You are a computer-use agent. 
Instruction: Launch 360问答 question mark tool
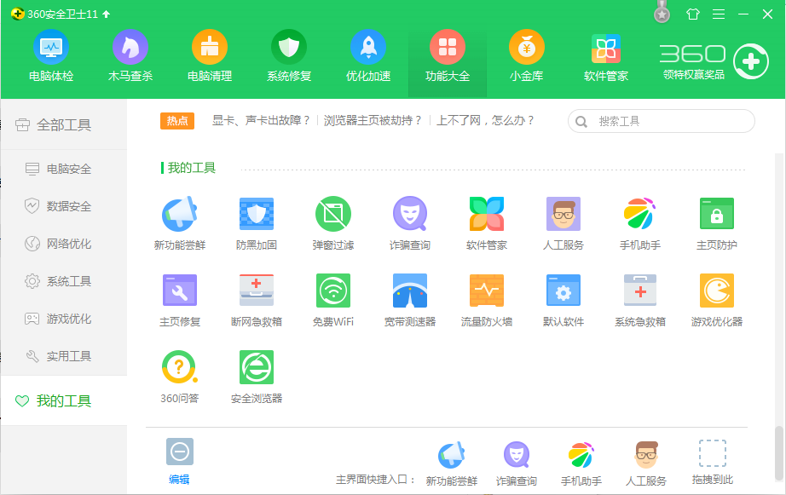pyautogui.click(x=180, y=377)
